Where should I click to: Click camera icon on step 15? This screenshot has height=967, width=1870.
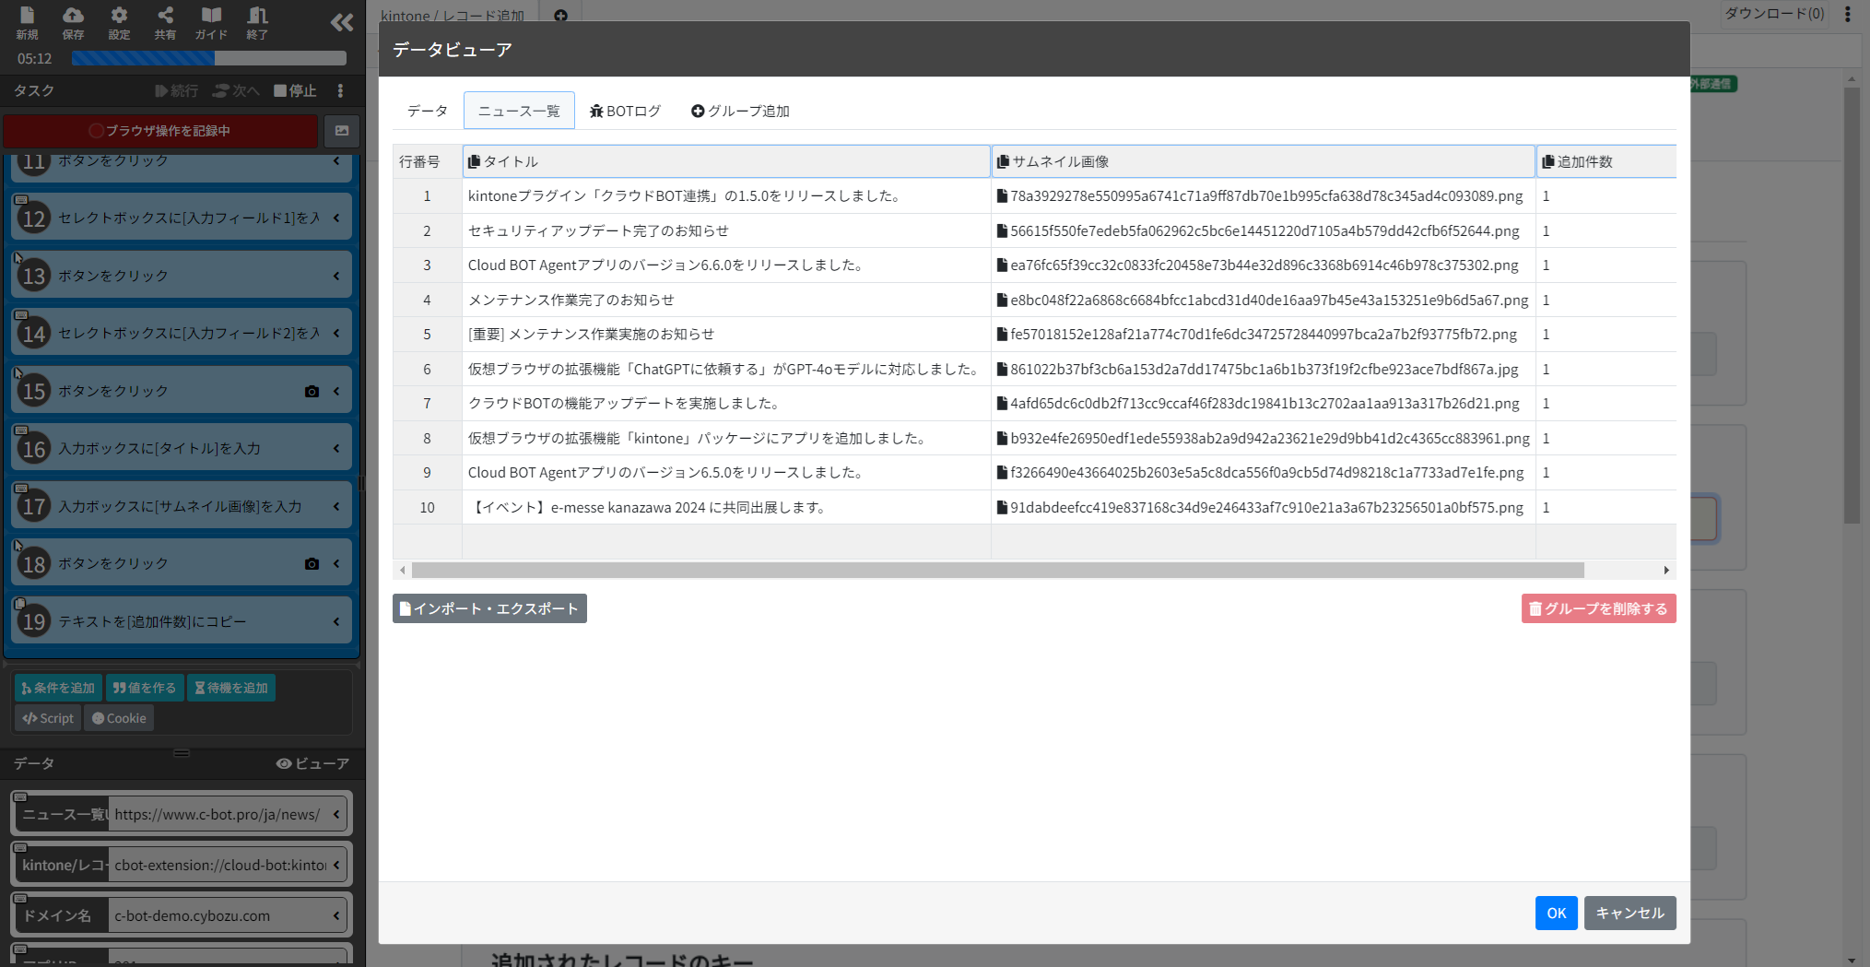point(312,392)
